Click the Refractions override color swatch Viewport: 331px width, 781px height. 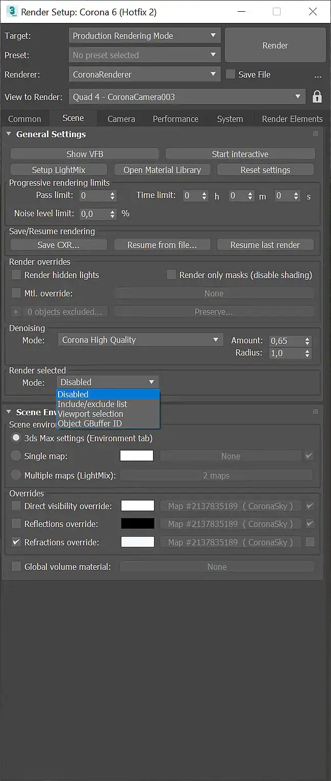tap(138, 542)
